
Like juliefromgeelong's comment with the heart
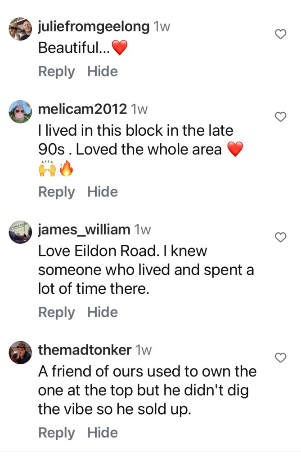pos(280,34)
